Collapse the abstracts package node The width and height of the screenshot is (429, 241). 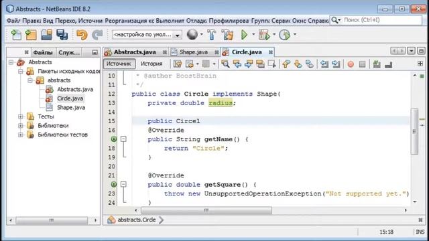(x=30, y=80)
